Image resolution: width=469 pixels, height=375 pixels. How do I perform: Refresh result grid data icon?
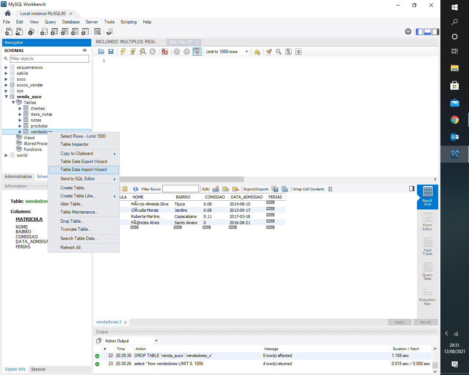pos(136,189)
